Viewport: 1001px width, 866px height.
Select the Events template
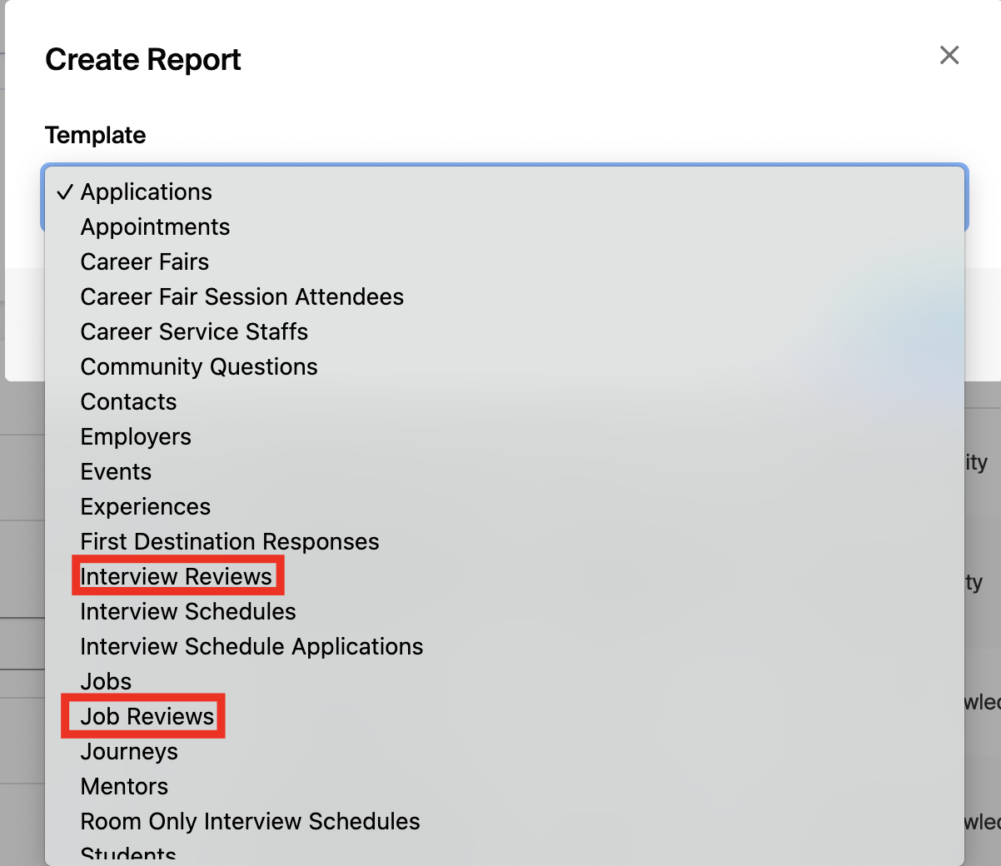coord(505,471)
